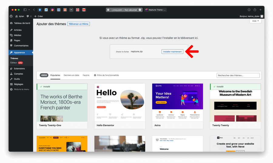Click Installer maintenant button

172,51
